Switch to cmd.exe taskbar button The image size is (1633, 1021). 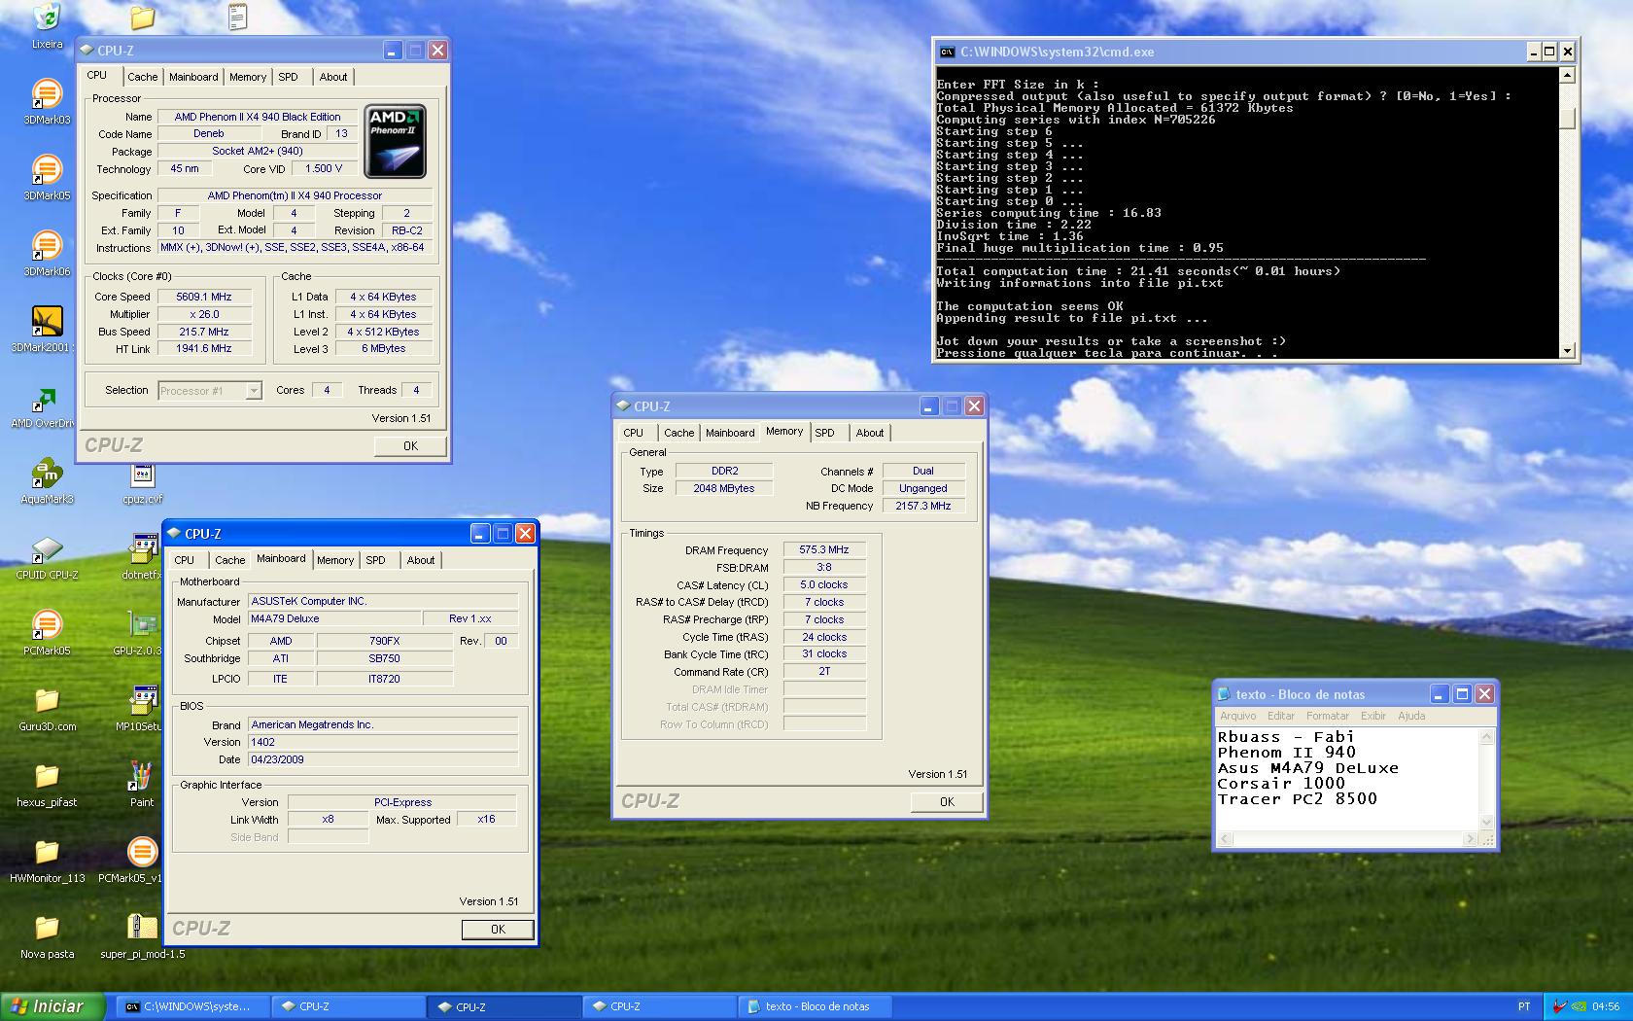pos(191,1006)
